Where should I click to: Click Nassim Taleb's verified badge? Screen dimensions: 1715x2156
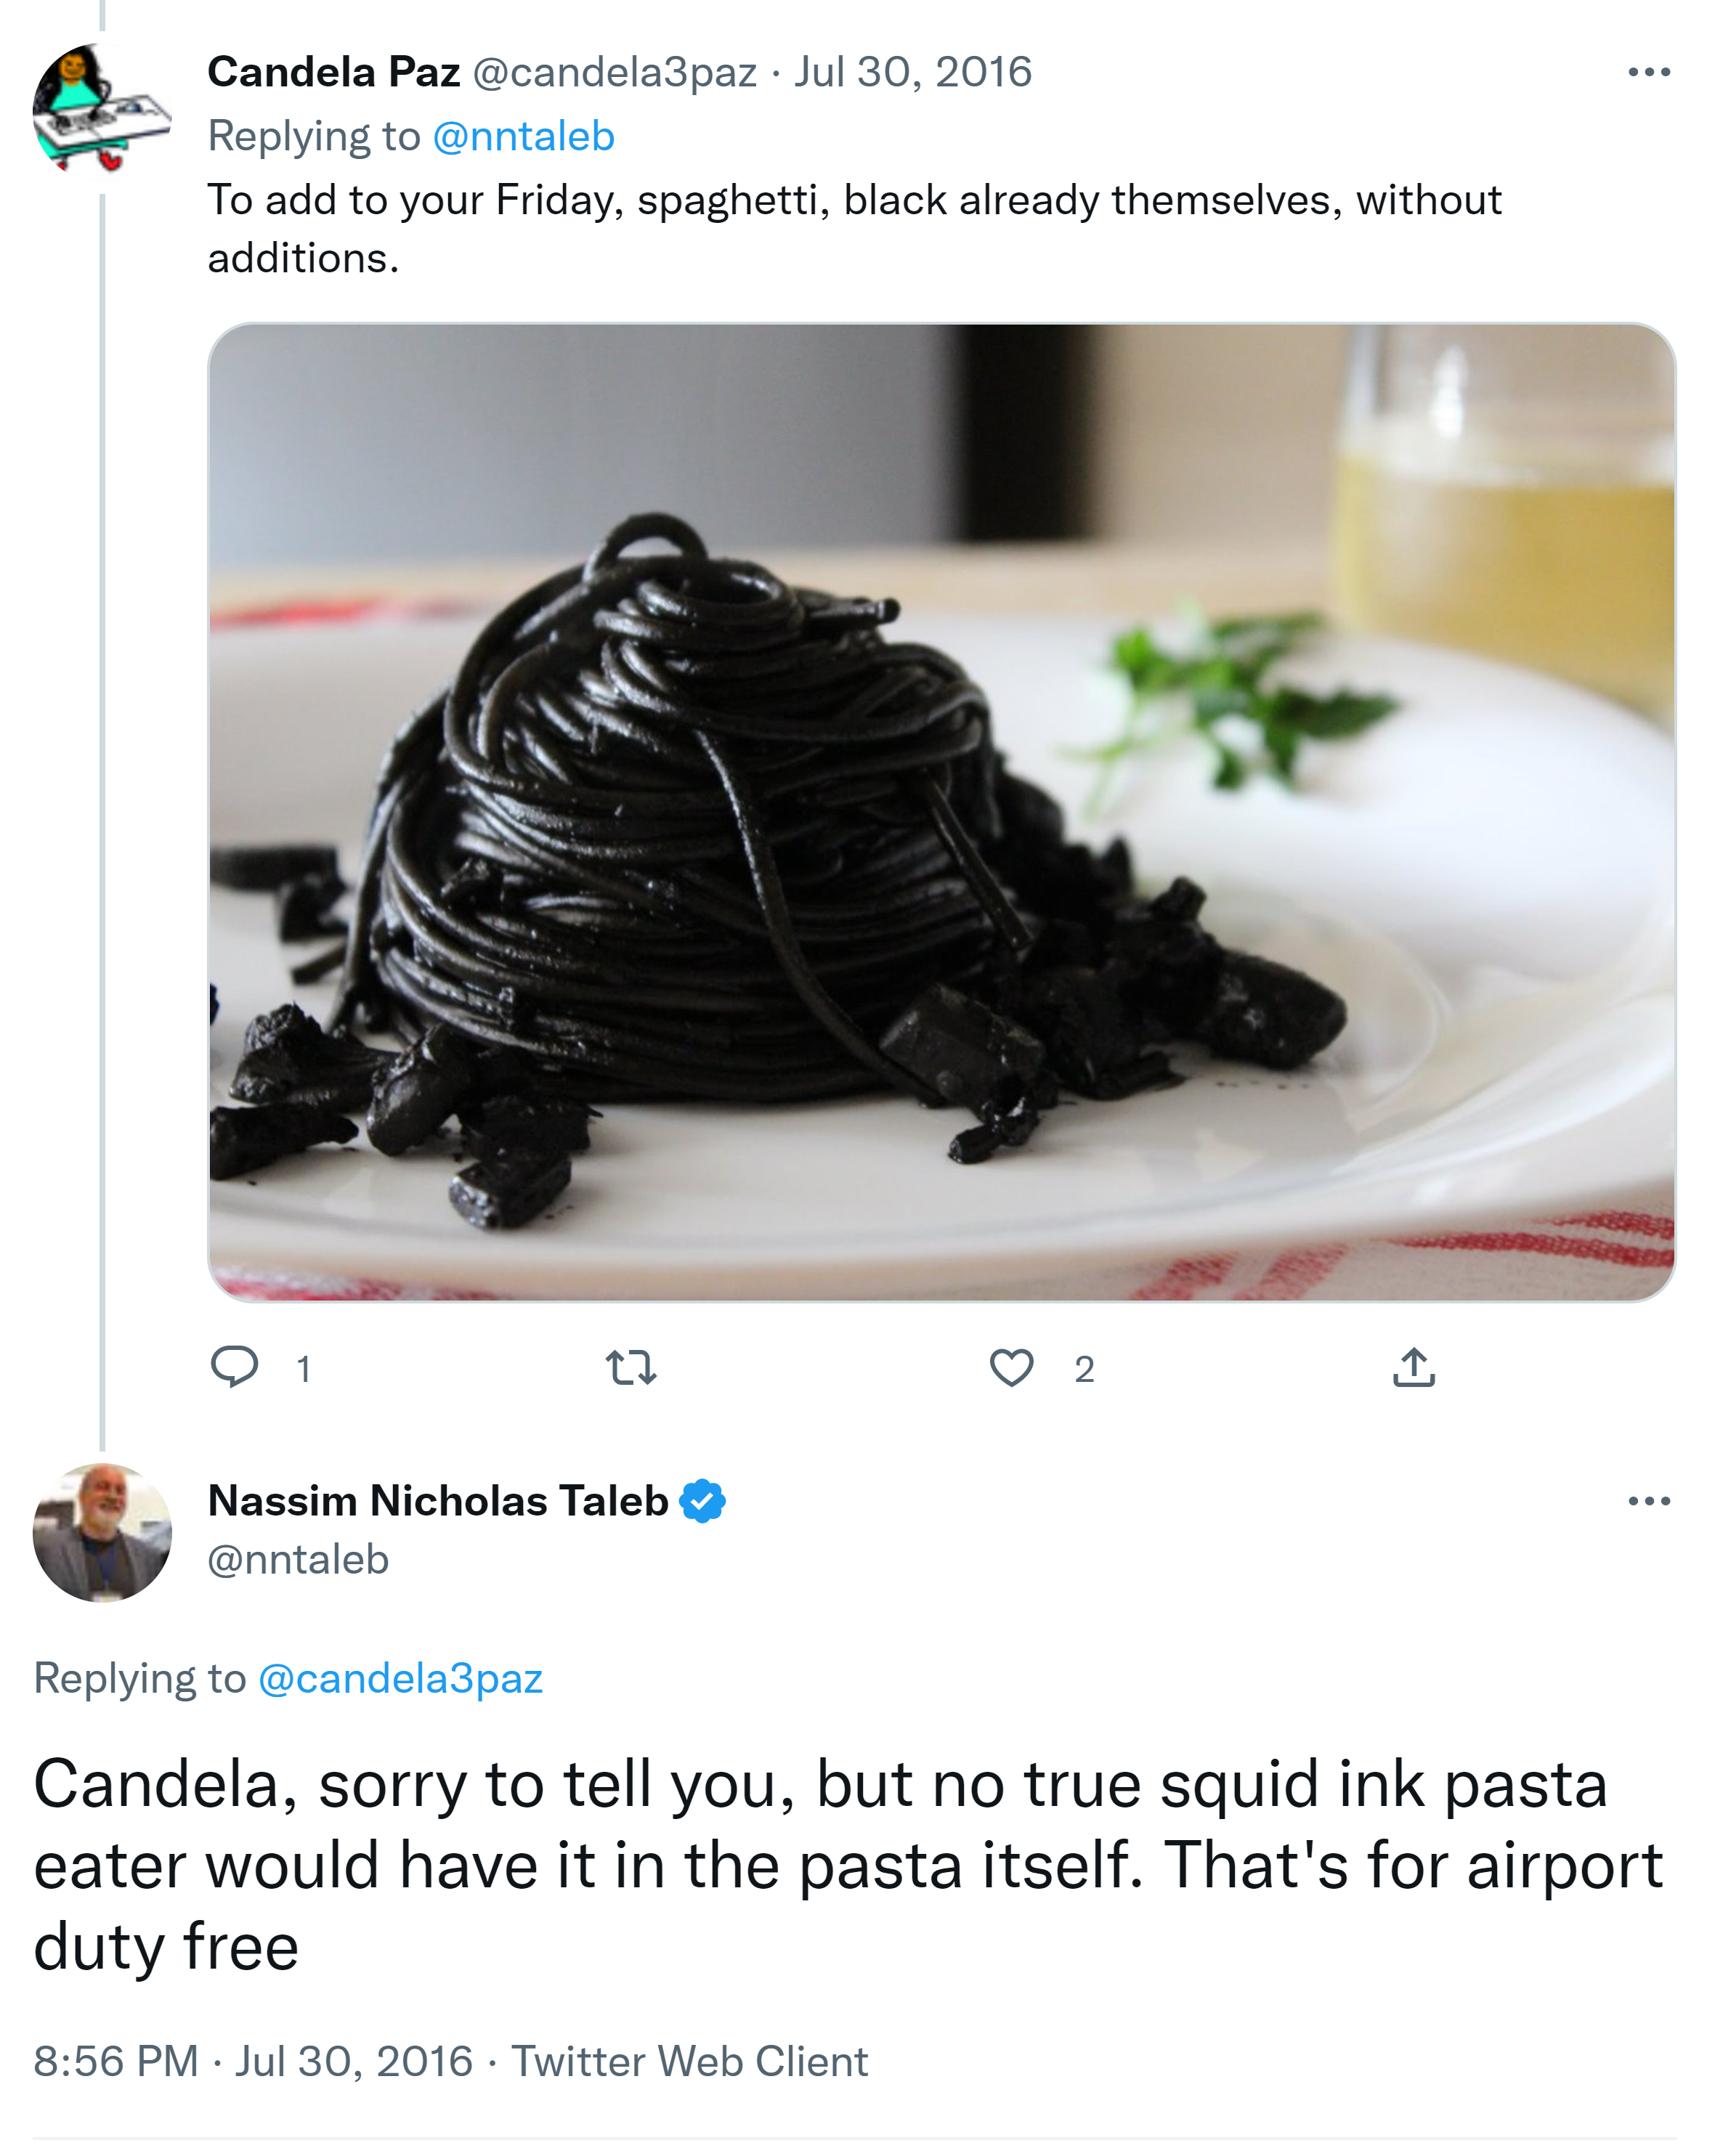point(702,1501)
